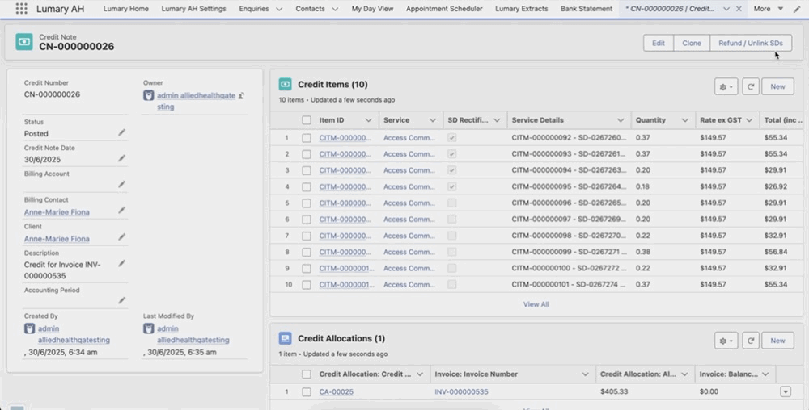Edit Billing Account pencil icon
This screenshot has height=410, width=809.
coord(122,184)
